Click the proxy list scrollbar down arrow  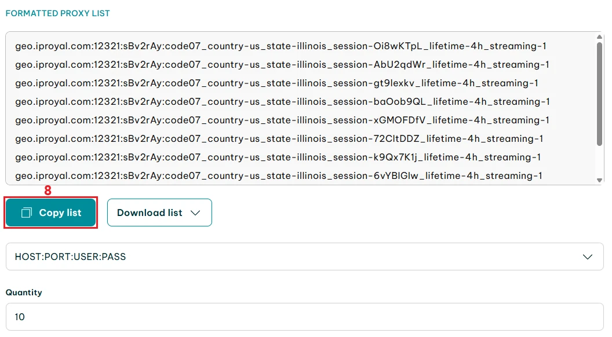pos(600,180)
